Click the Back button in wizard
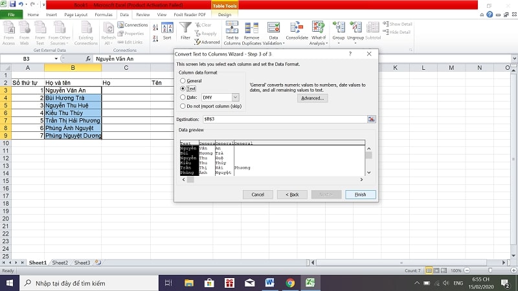The width and height of the screenshot is (518, 291). coord(292,195)
